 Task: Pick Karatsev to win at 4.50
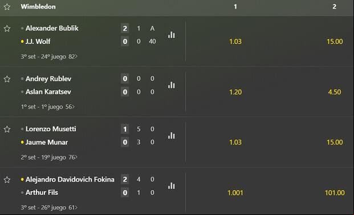point(335,92)
